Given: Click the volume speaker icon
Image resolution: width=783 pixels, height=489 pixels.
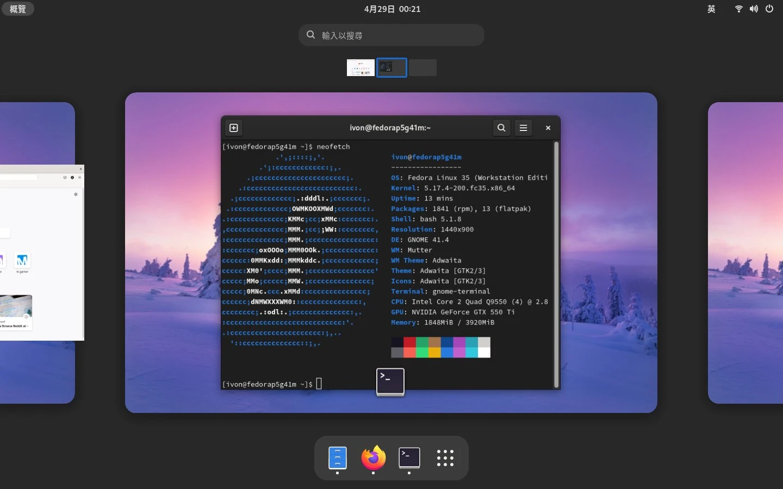Looking at the screenshot, I should 754,9.
